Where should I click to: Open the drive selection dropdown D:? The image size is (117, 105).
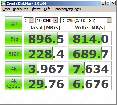point(86,20)
